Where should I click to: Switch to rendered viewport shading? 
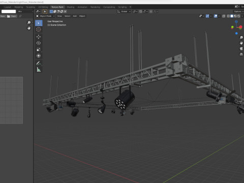point(238,16)
